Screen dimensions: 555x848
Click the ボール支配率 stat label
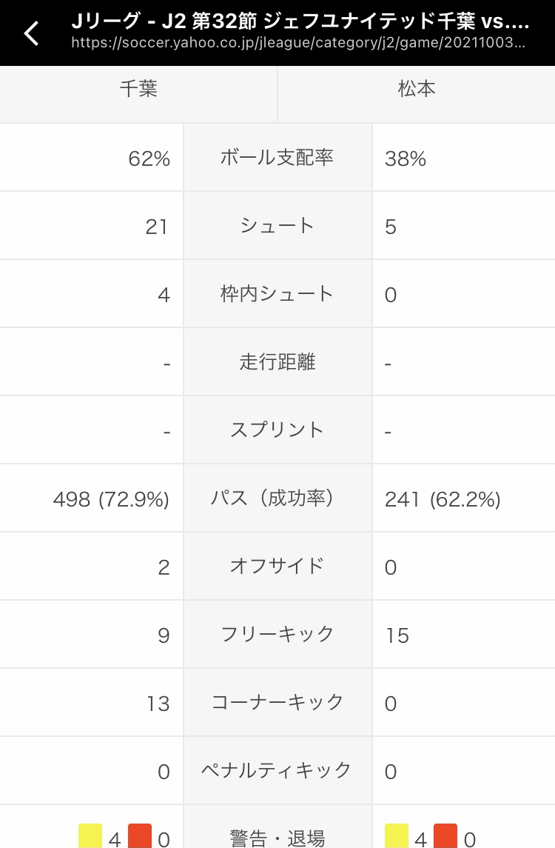click(277, 157)
